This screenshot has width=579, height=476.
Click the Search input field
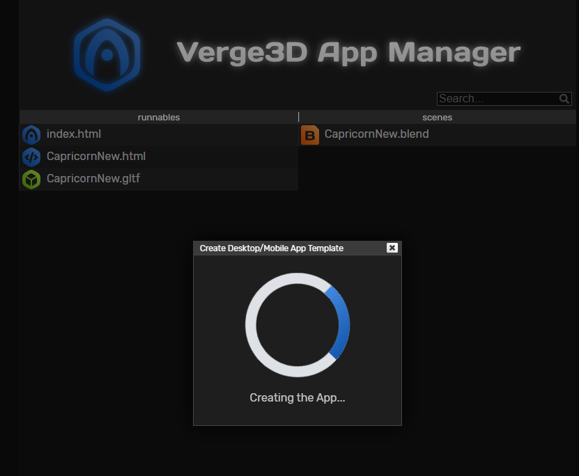click(x=504, y=99)
